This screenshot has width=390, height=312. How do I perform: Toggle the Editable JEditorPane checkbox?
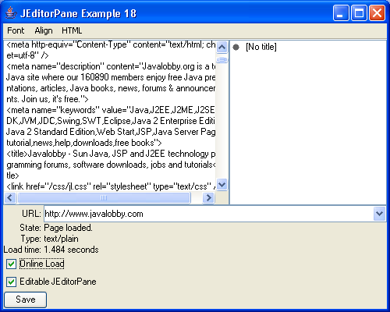tap(11, 282)
